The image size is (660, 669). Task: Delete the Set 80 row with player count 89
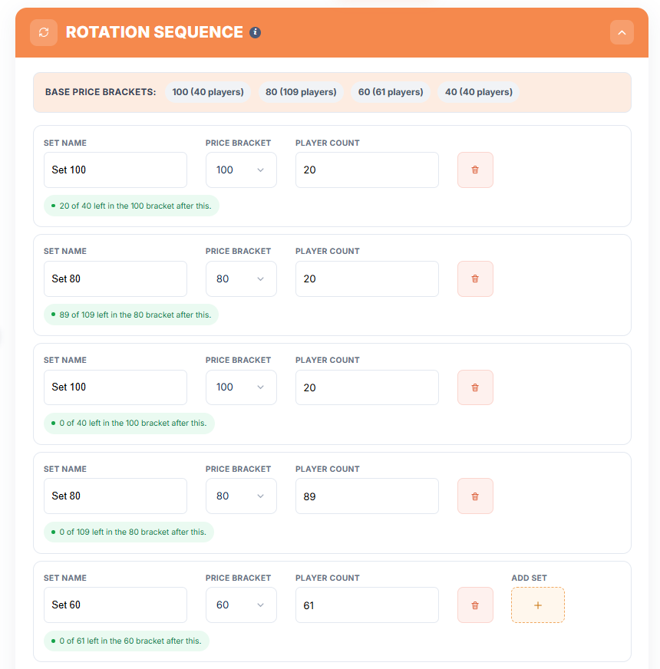475,496
